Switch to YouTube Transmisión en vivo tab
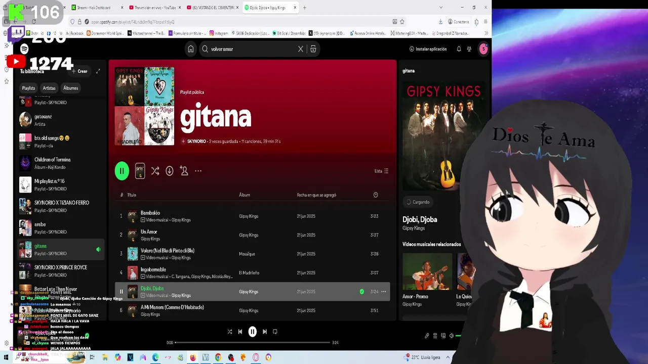 point(154,8)
